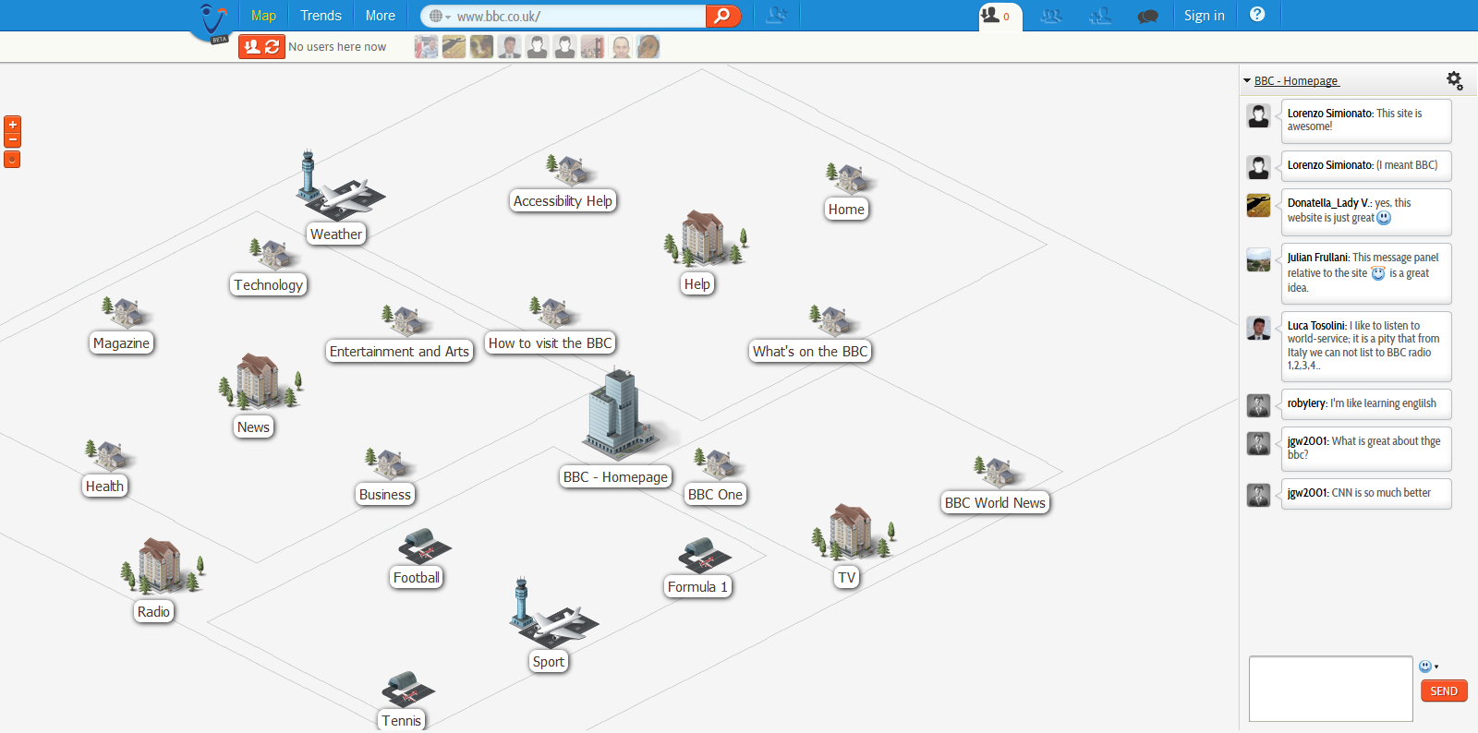Open the emoticon picker beside the message box
The image size is (1478, 733).
tap(1427, 667)
